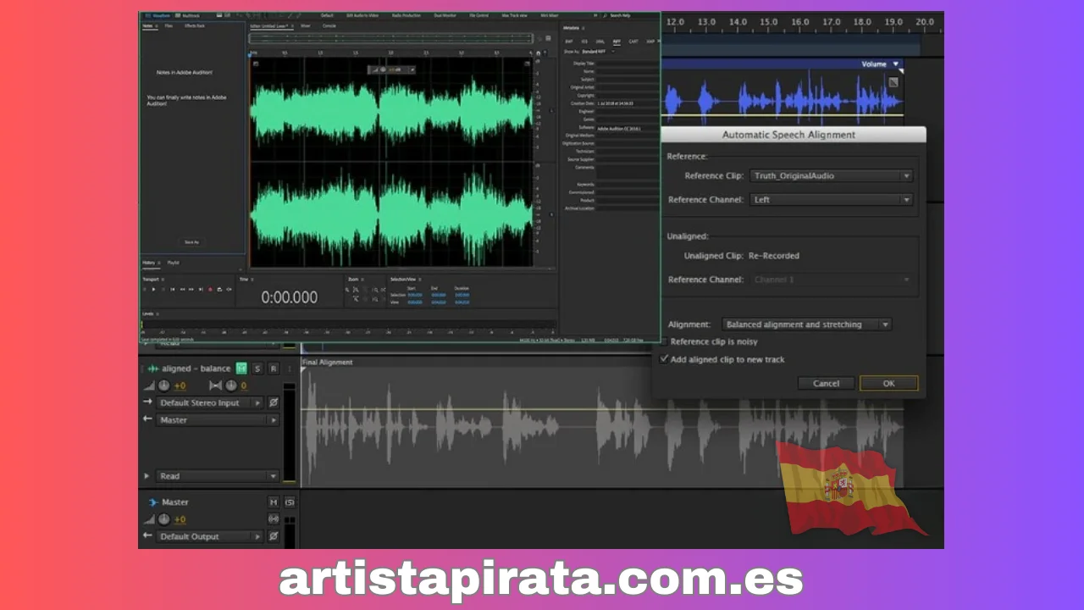The width and height of the screenshot is (1084, 610).
Task: Switch to the Multitrack editor view
Action: (186, 16)
